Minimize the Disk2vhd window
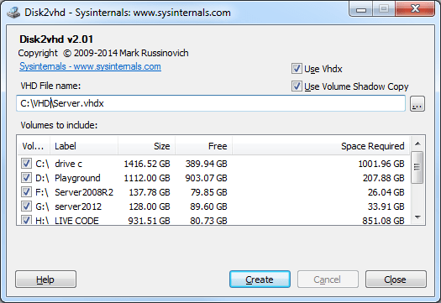 click(361, 9)
